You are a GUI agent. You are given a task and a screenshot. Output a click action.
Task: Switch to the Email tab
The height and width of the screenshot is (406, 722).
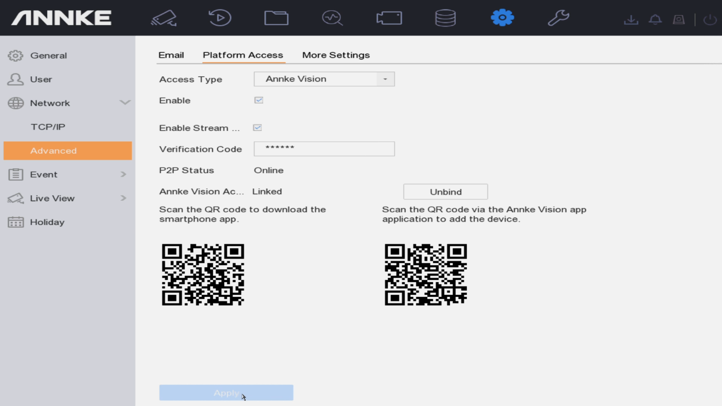(x=171, y=55)
